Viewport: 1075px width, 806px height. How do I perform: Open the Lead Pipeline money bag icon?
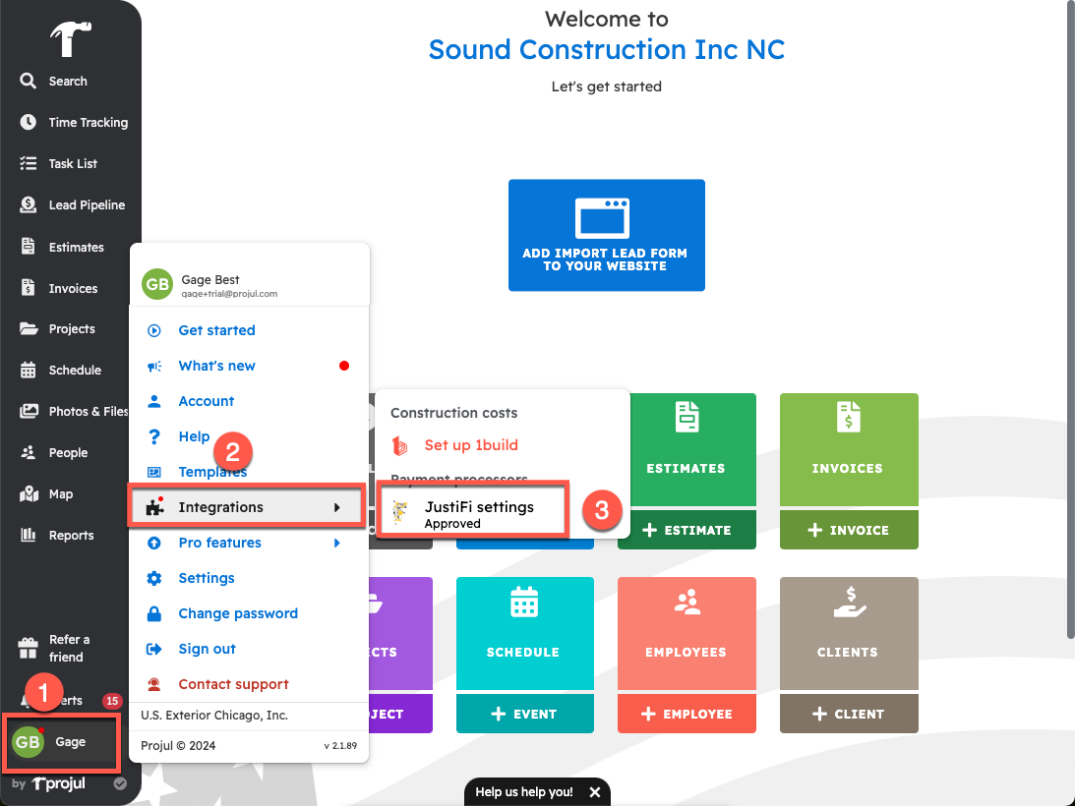point(29,205)
